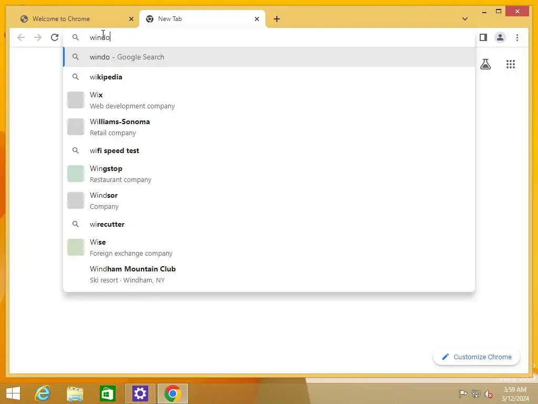Viewport: 538px width, 404px height.
Task: Select the wirecutter suggestion
Action: [269, 224]
